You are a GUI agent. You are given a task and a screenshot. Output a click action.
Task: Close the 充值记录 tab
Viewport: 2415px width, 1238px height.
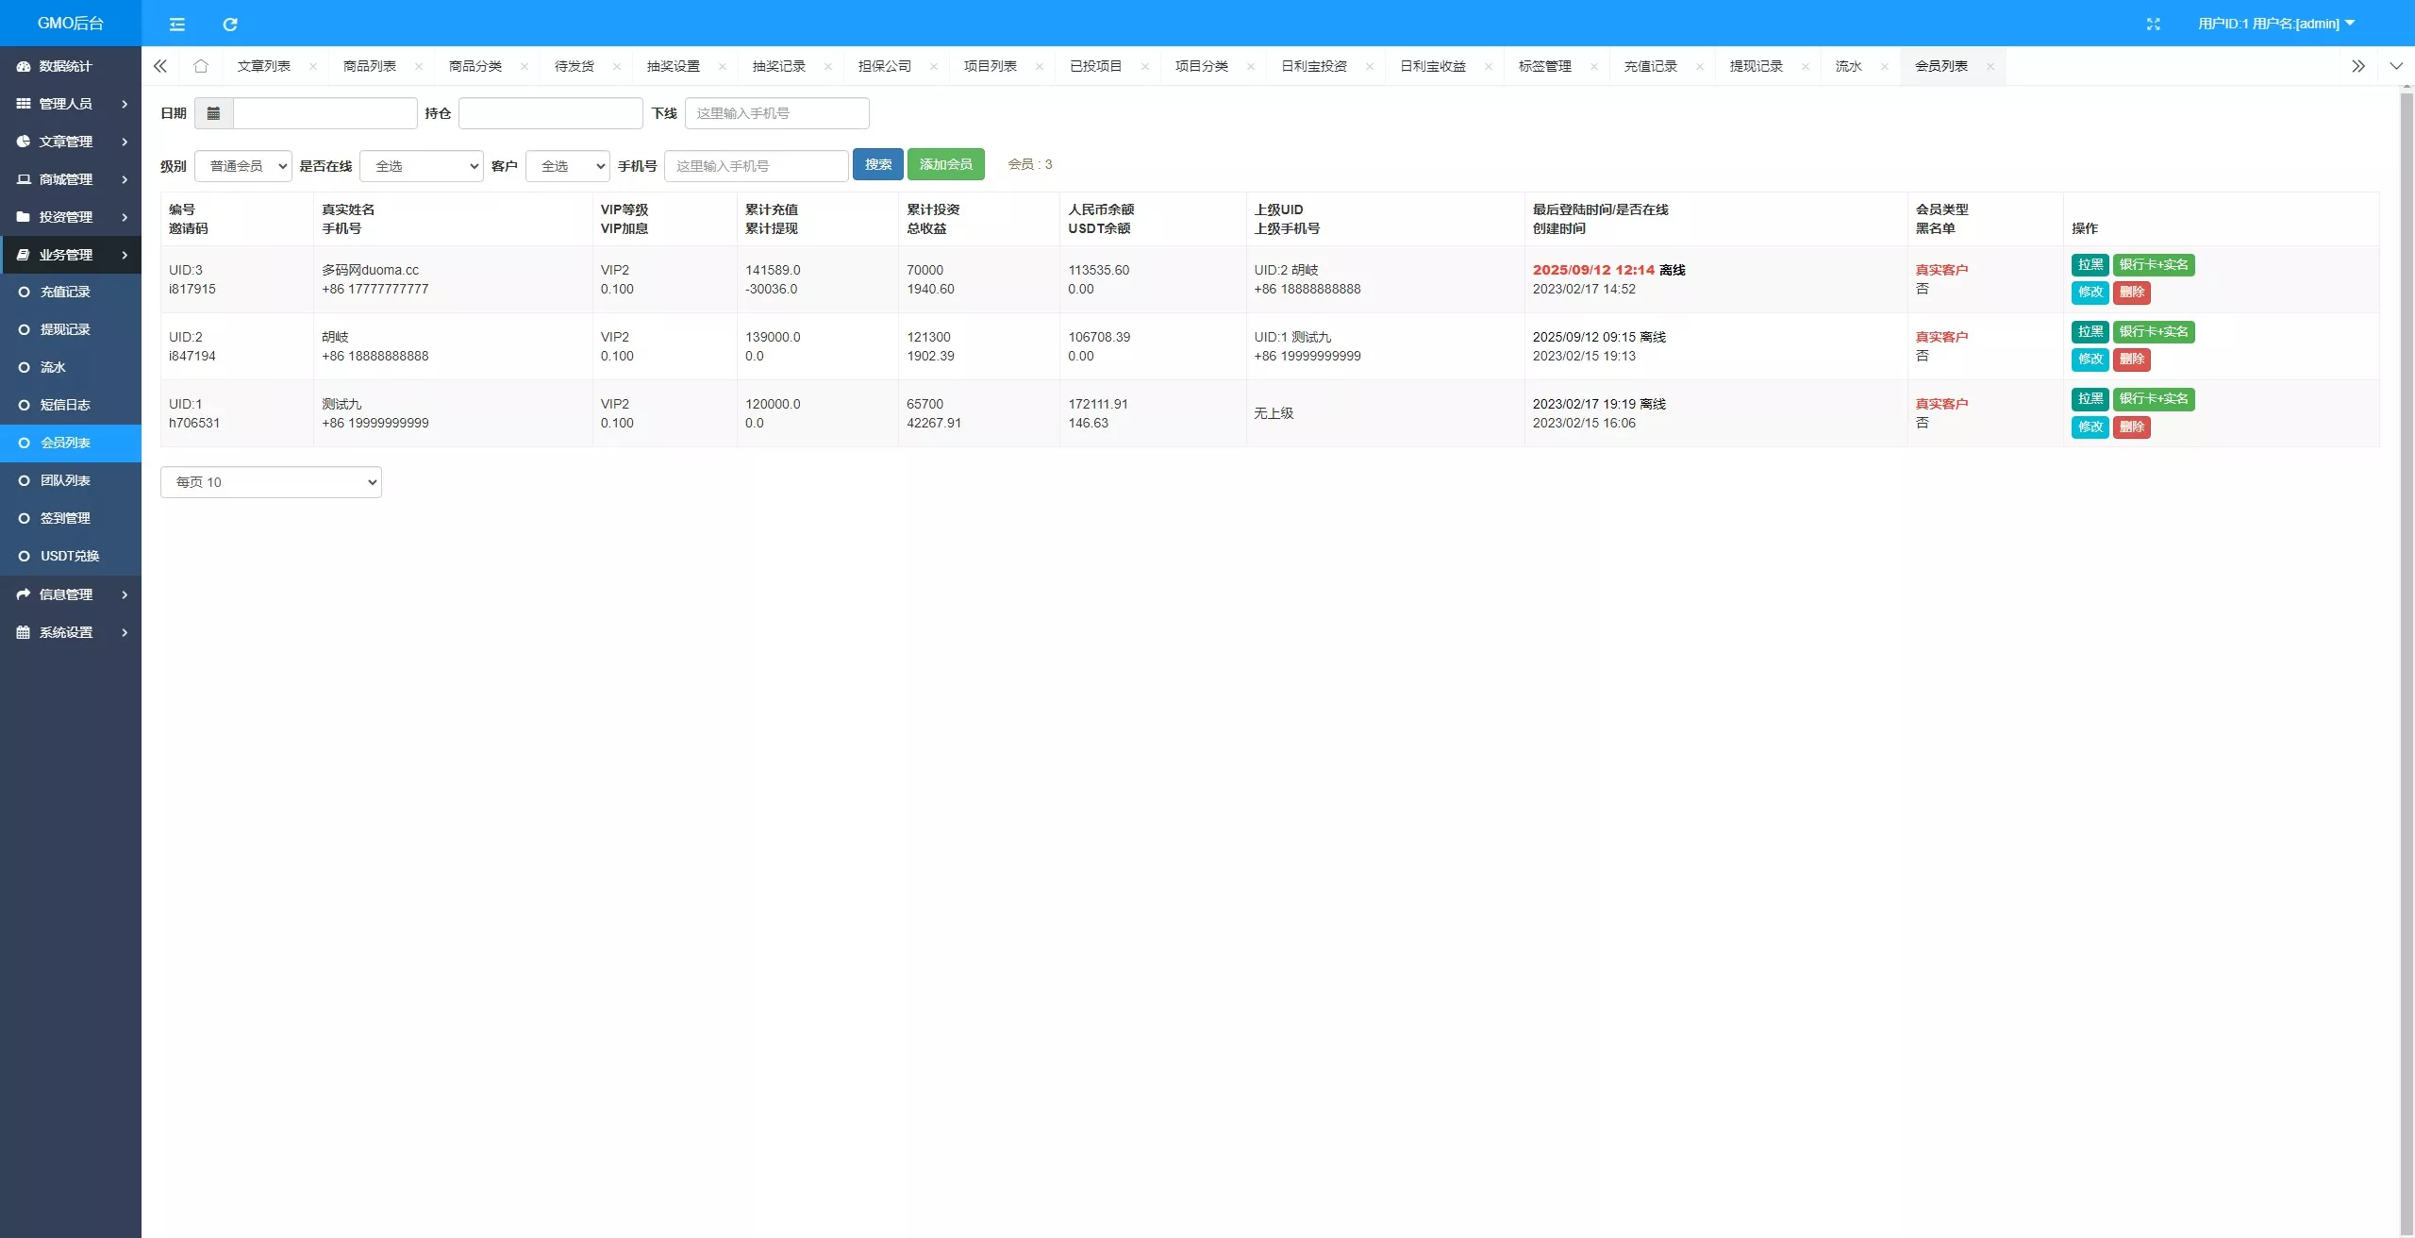(1700, 66)
